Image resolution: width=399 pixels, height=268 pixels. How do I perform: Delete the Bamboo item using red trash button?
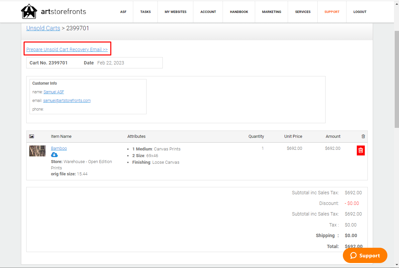pos(361,150)
